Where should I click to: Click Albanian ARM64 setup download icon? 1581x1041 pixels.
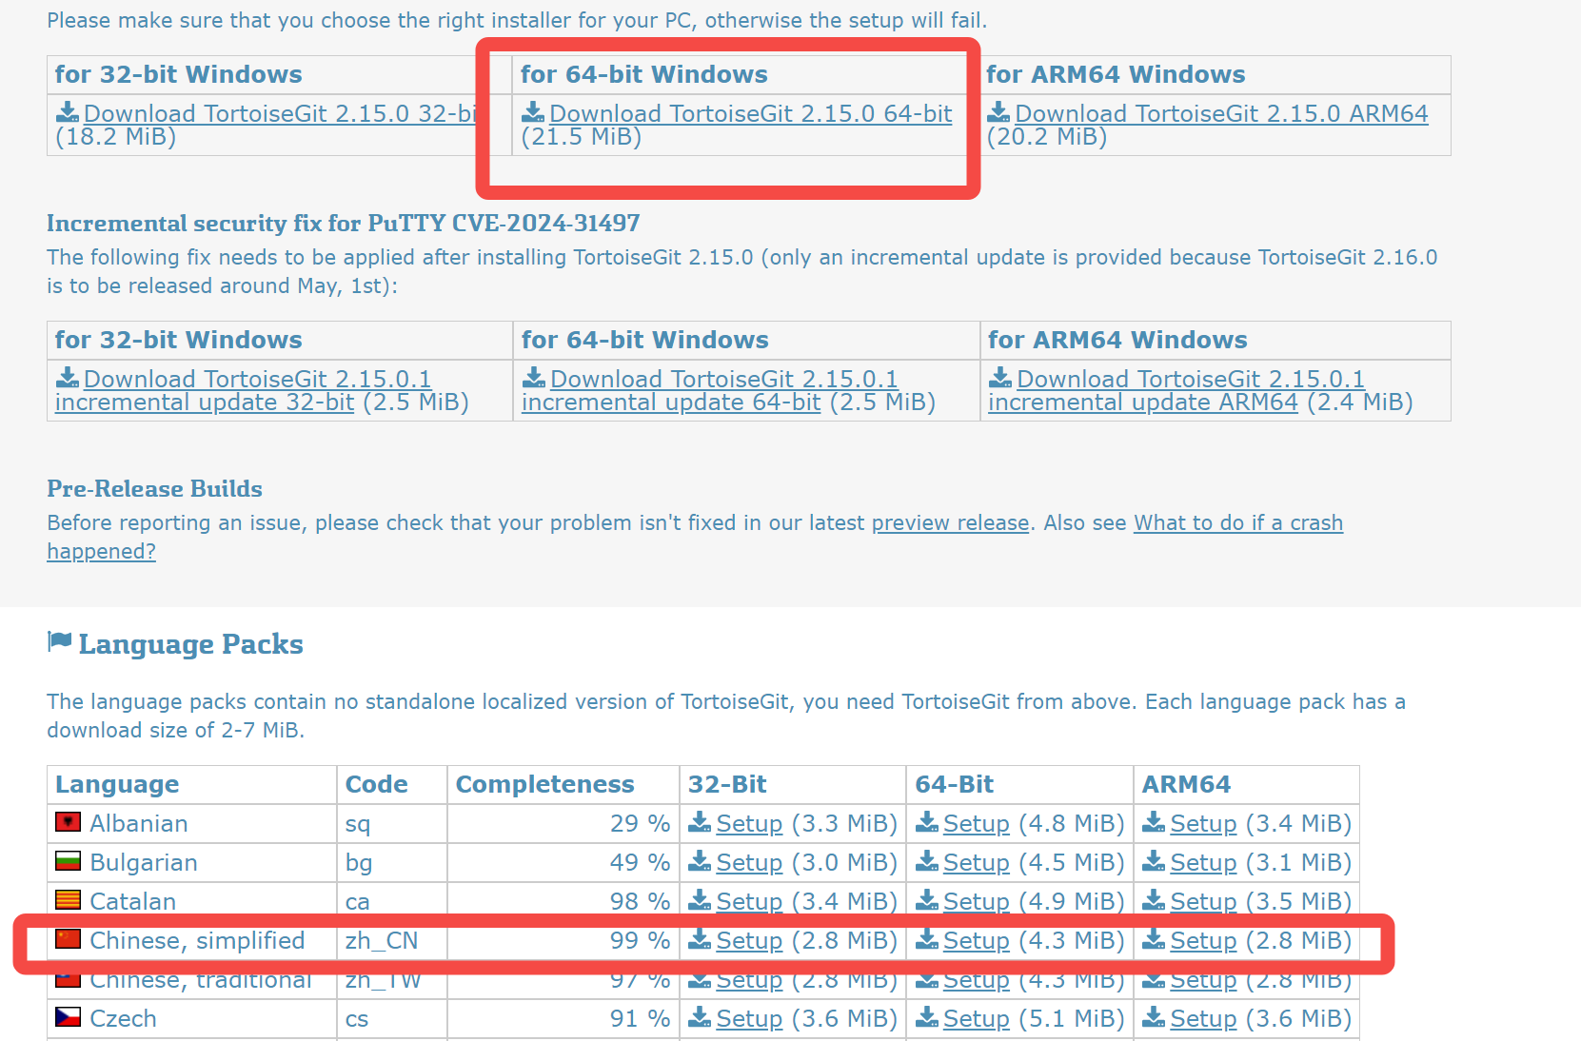coord(1154,822)
